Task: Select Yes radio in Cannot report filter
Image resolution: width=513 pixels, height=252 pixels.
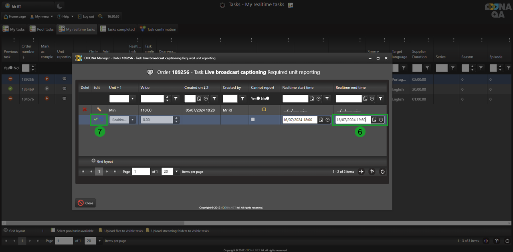Action: pos(258,98)
